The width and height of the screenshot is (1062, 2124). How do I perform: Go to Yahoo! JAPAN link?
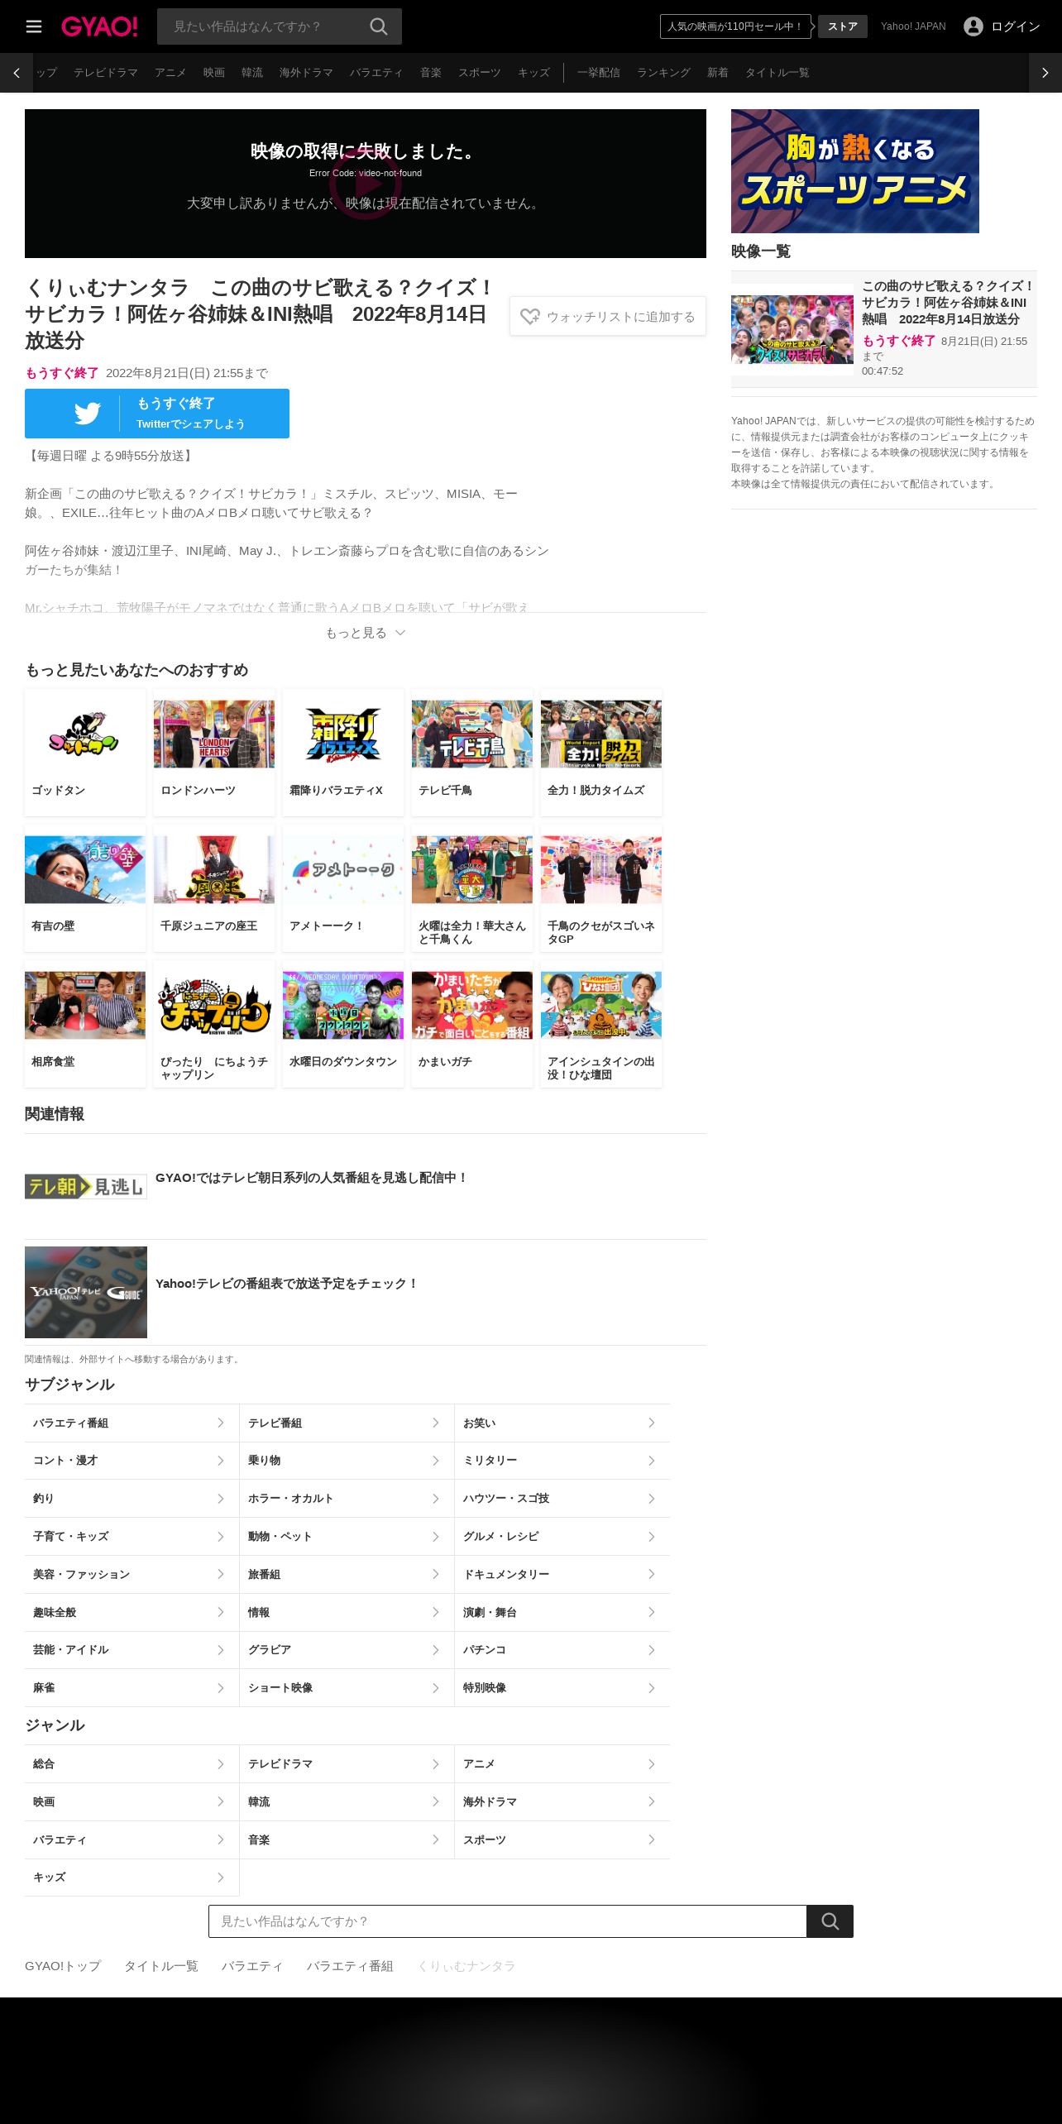(913, 26)
